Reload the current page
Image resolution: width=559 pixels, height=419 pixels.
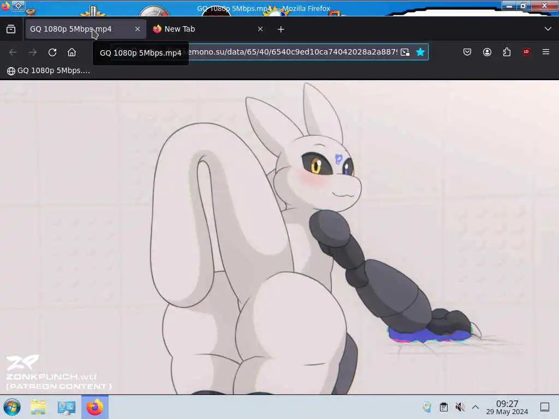pyautogui.click(x=52, y=52)
